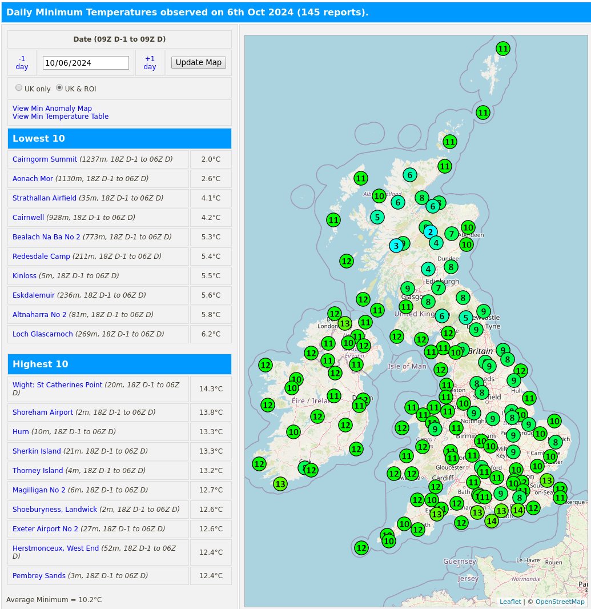Screen dimensions: 591x609
Task: Click the "14" marker near the south coast of England
Action: (x=492, y=521)
